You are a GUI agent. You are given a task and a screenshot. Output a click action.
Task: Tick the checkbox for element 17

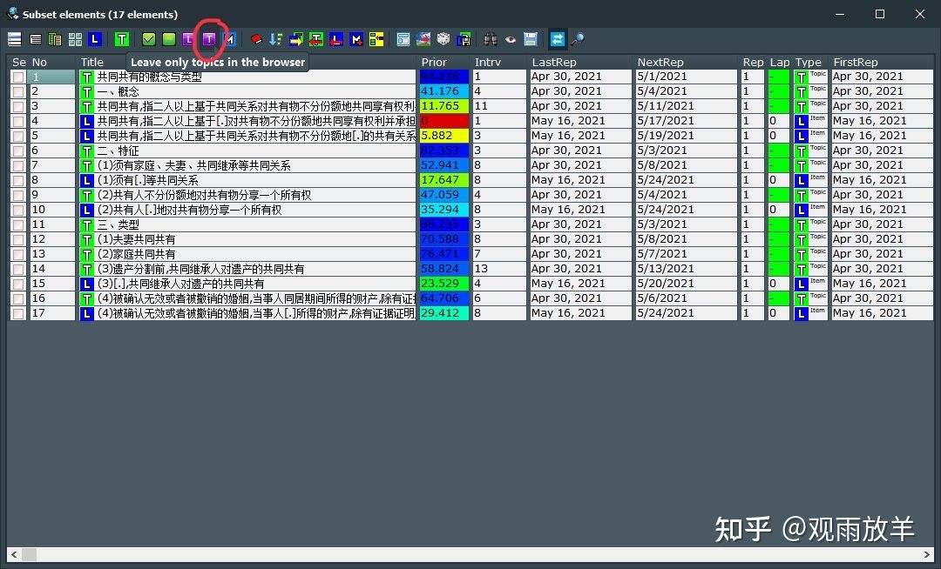pyautogui.click(x=18, y=313)
